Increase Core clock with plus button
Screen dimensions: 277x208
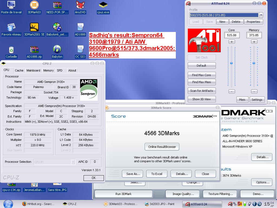point(232,42)
